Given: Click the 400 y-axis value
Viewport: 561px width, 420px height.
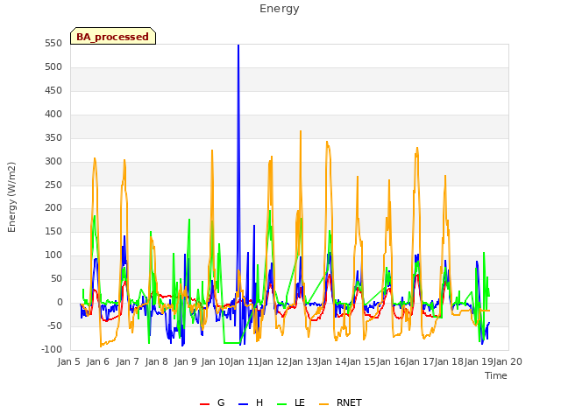Looking at the screenshot, I should pos(53,115).
